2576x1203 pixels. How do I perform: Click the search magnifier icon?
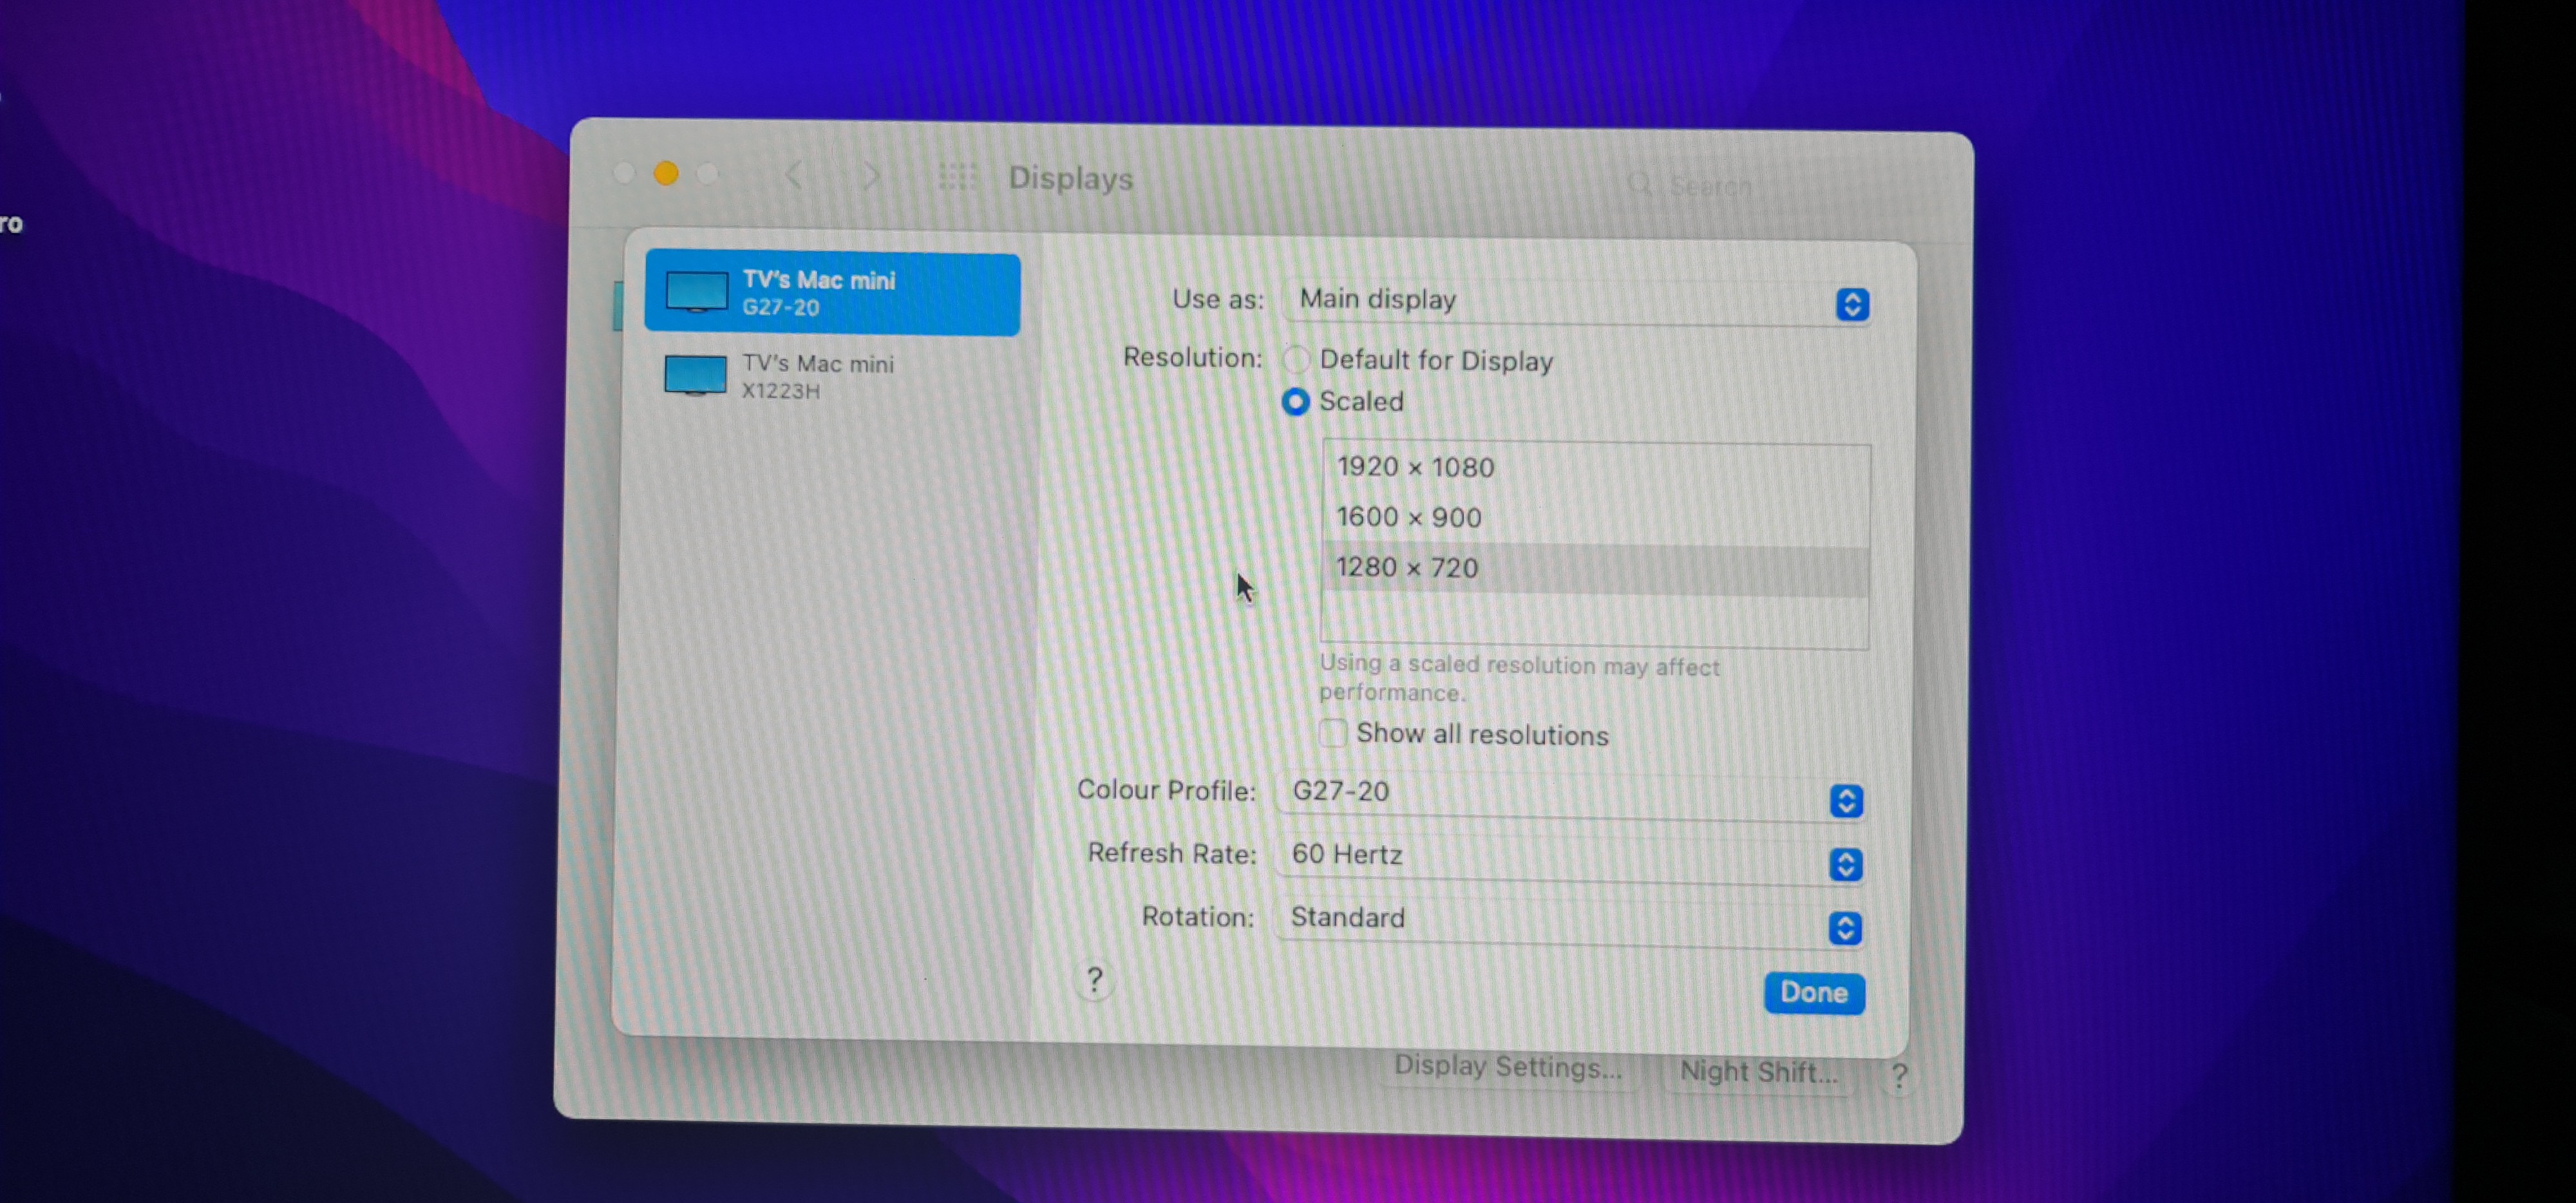(x=1639, y=184)
